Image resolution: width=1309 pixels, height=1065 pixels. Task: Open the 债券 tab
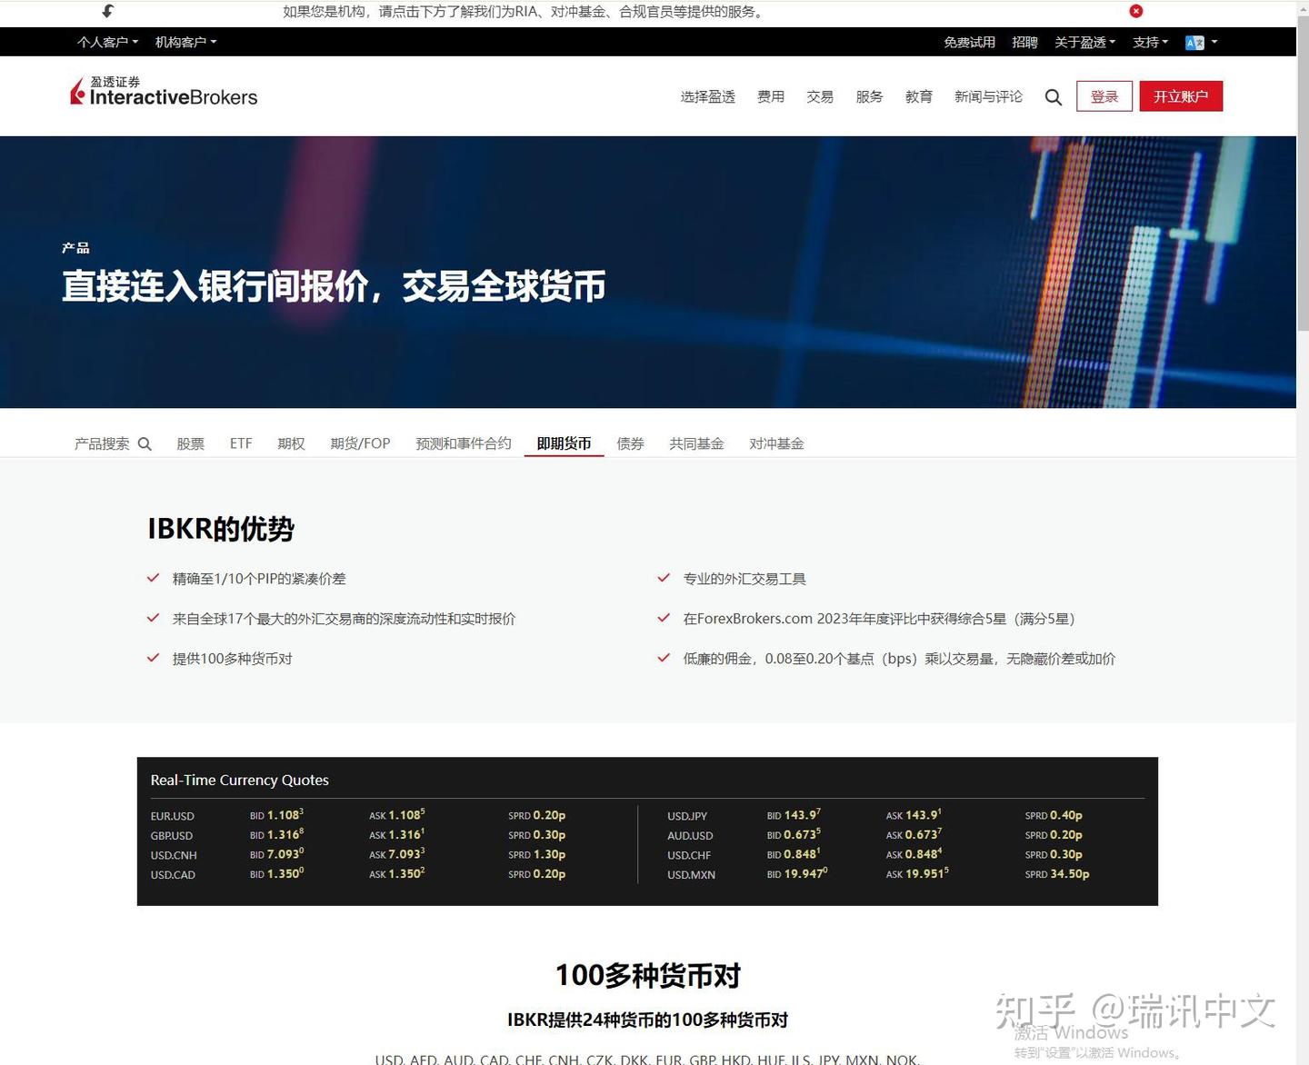[x=630, y=443]
